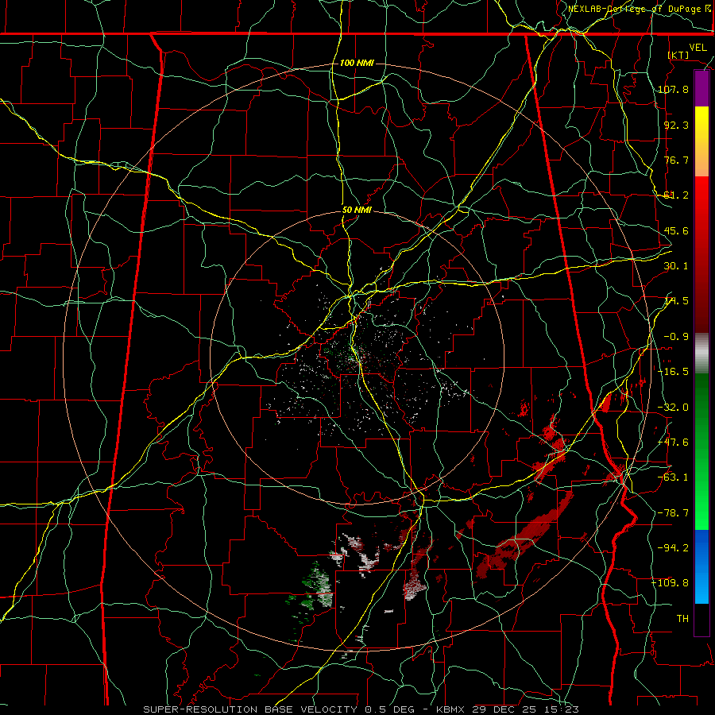Click the blue segment of velocity color bar
The width and height of the screenshot is (715, 715).
(701, 566)
